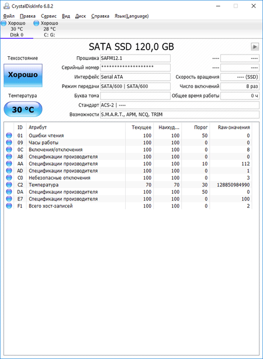The image size is (263, 359).
Task: Click the CrystalDiskInfo title bar icon
Action: (6, 6)
